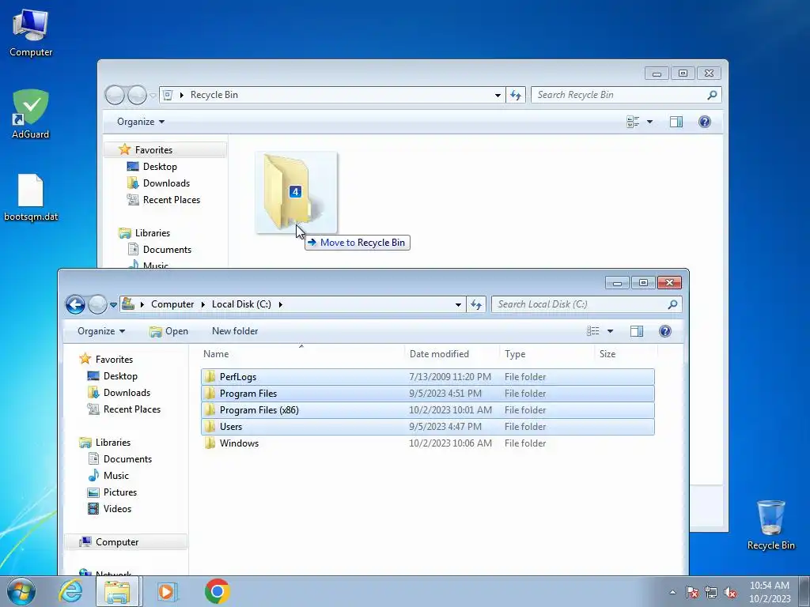The image size is (810, 607).
Task: Open address history dropdown in Local Disk window
Action: tap(458, 304)
